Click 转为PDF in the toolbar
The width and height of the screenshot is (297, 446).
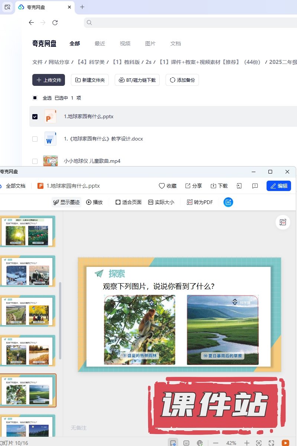200,202
